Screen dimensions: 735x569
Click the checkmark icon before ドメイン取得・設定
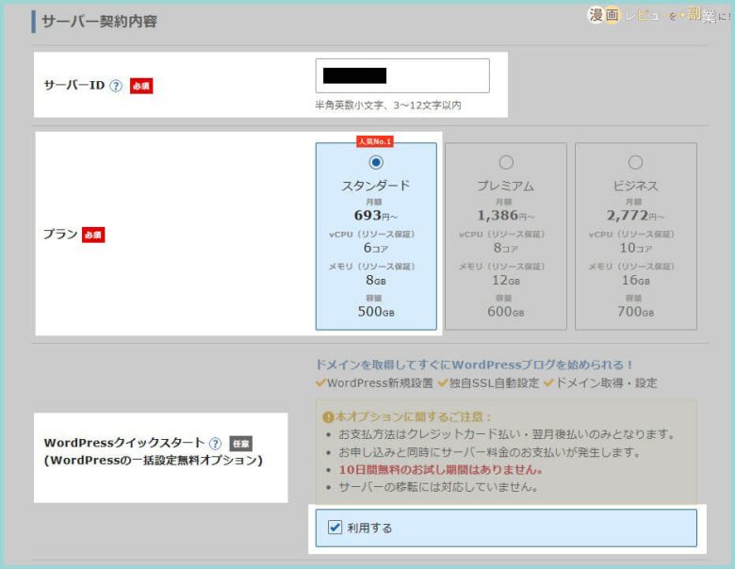pos(549,383)
